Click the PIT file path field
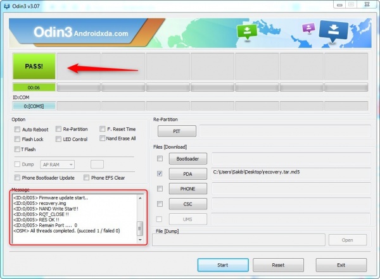This screenshot has width=380, height=279. click(x=285, y=131)
